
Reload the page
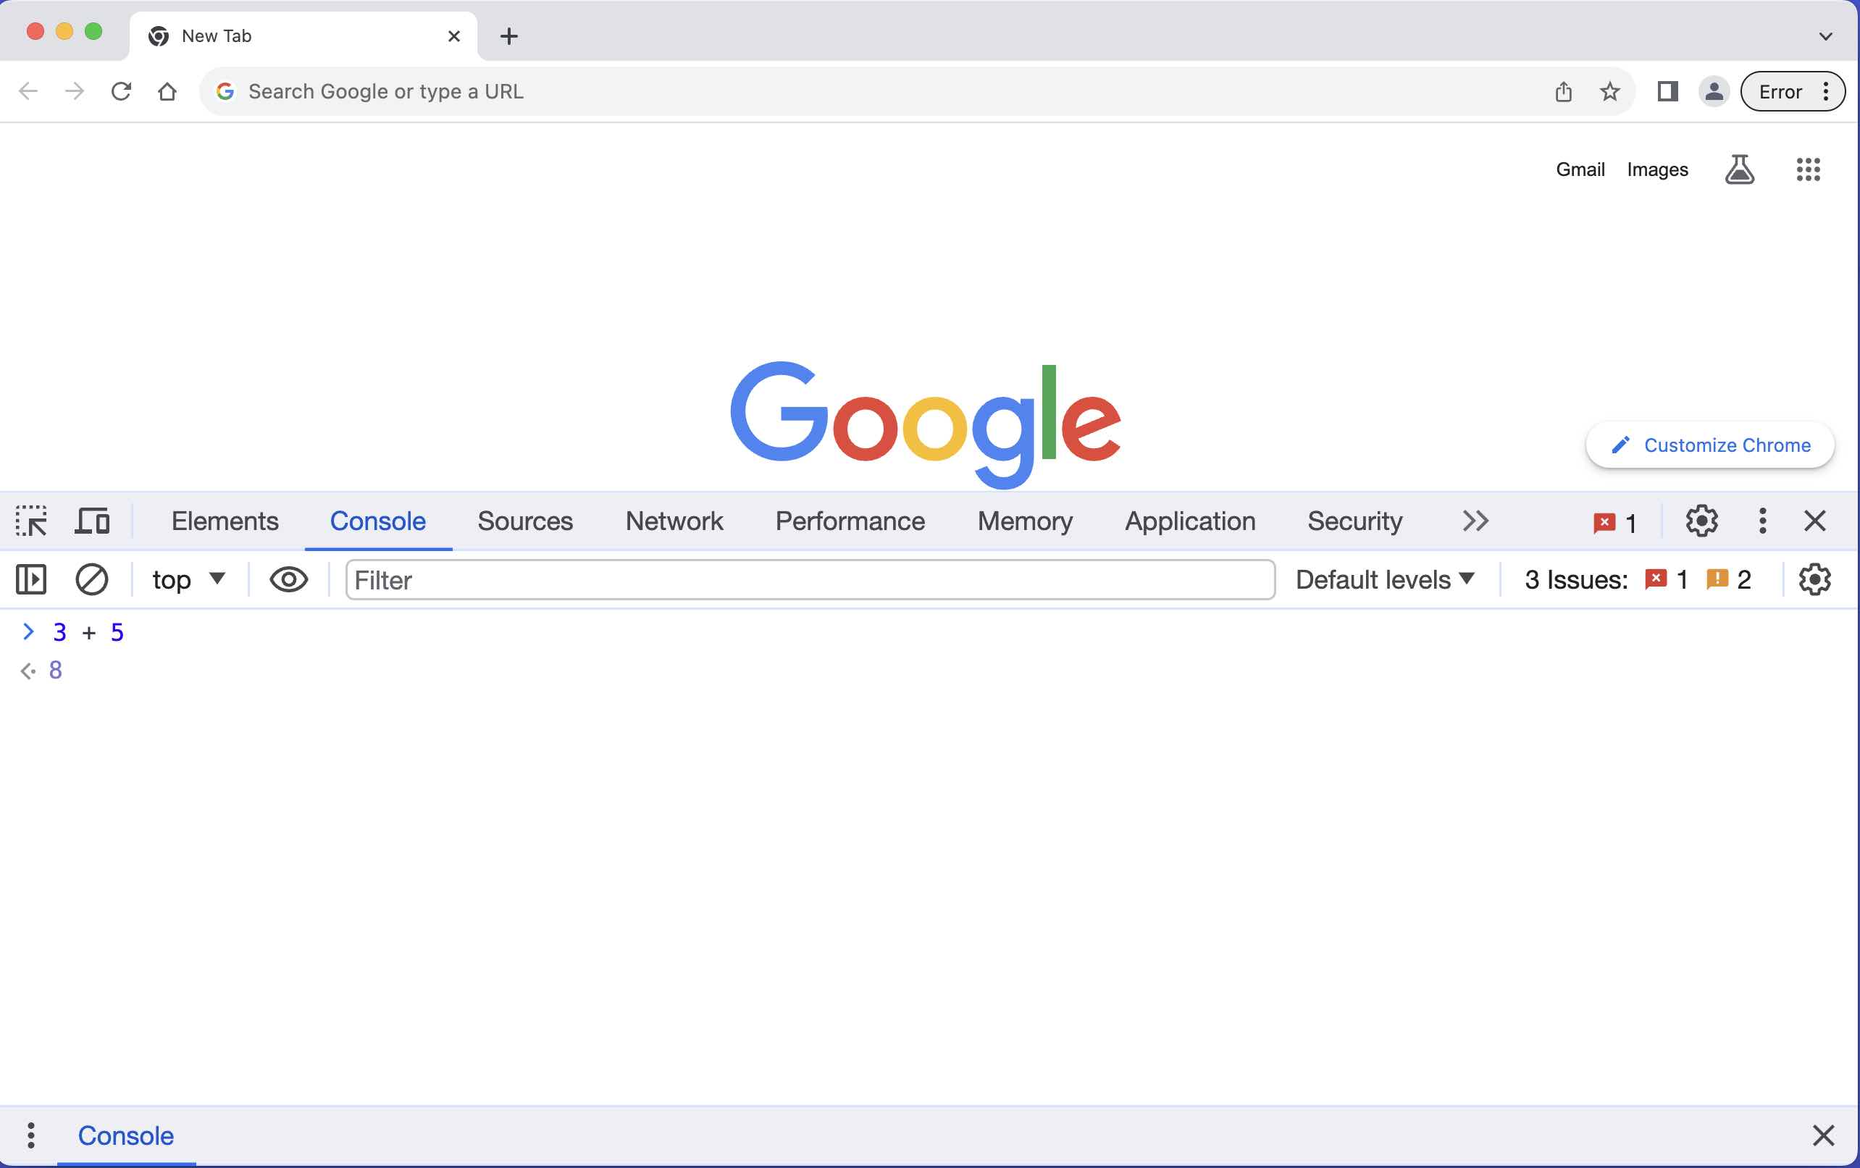[x=121, y=92]
